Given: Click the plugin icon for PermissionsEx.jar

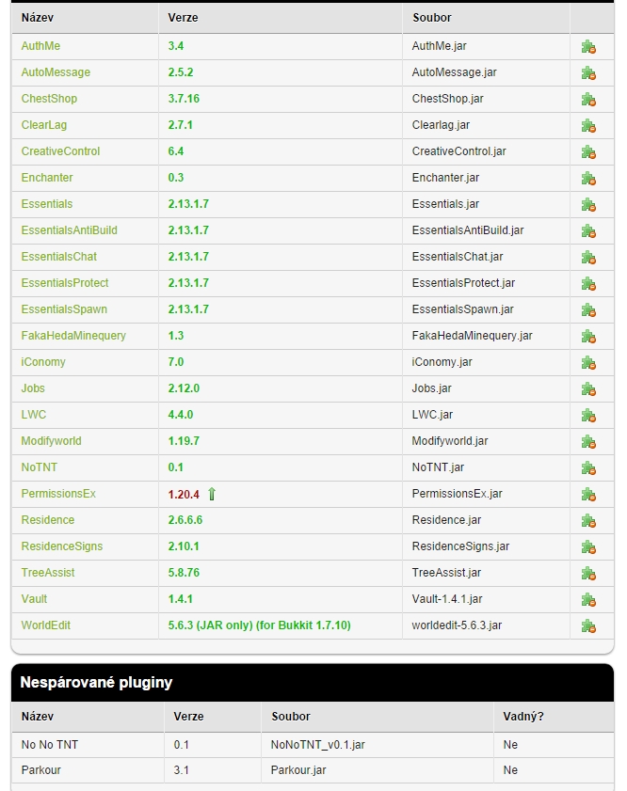Looking at the screenshot, I should [x=588, y=495].
